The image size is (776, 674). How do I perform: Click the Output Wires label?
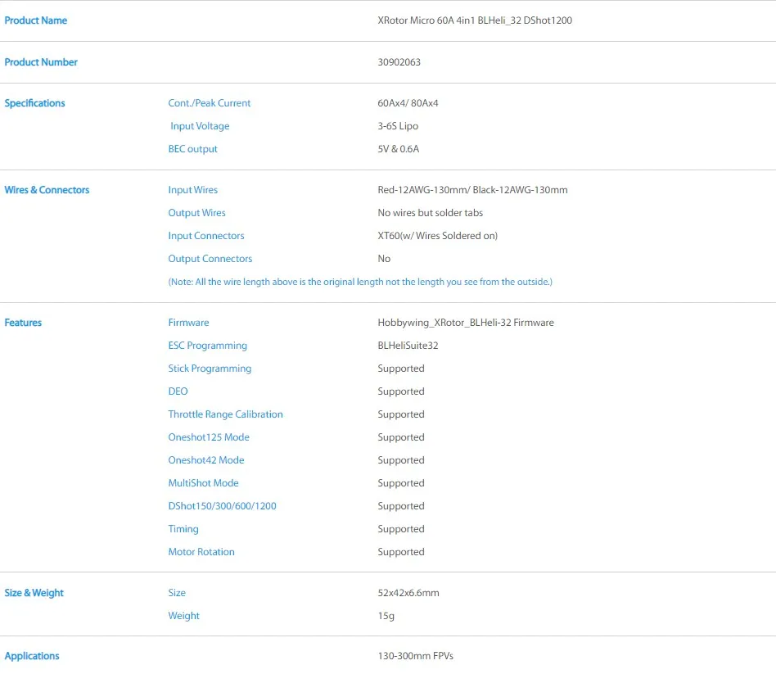tap(197, 212)
